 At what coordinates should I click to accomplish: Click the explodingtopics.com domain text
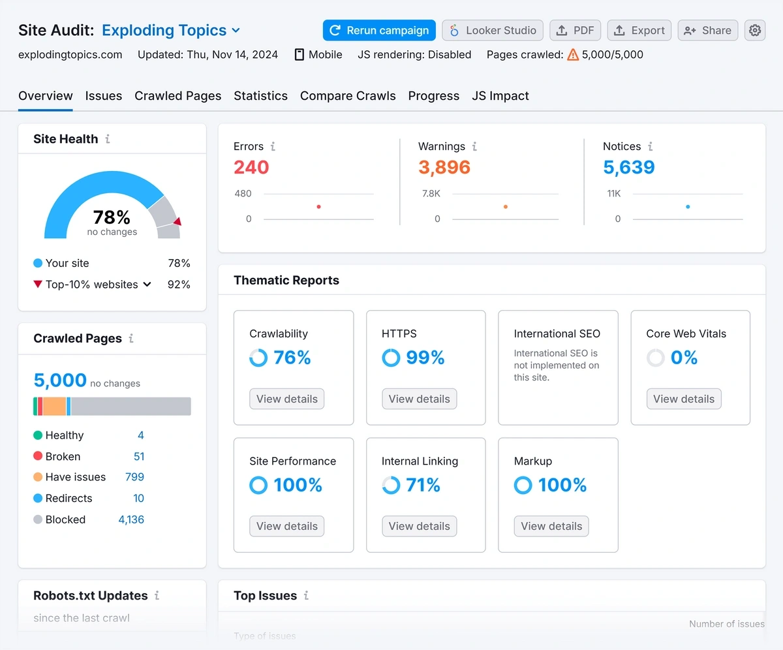tap(70, 55)
